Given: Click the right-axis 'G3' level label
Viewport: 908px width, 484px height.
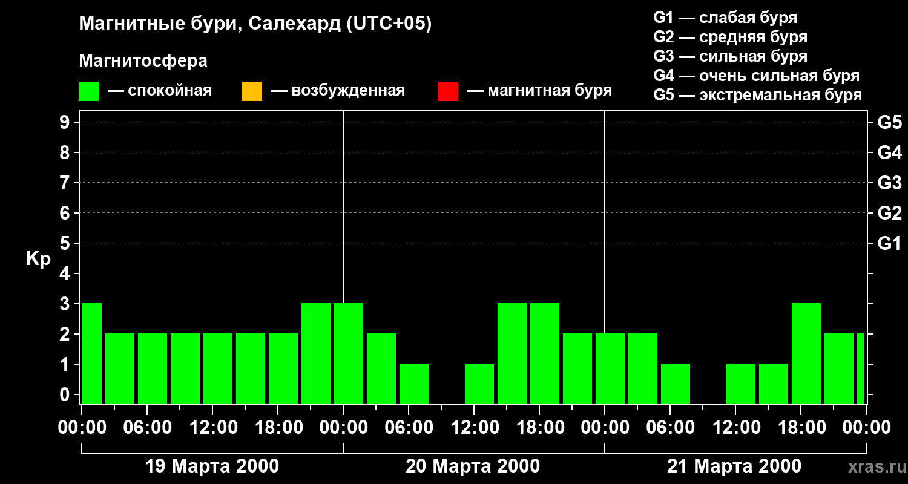Looking at the screenshot, I should [890, 183].
